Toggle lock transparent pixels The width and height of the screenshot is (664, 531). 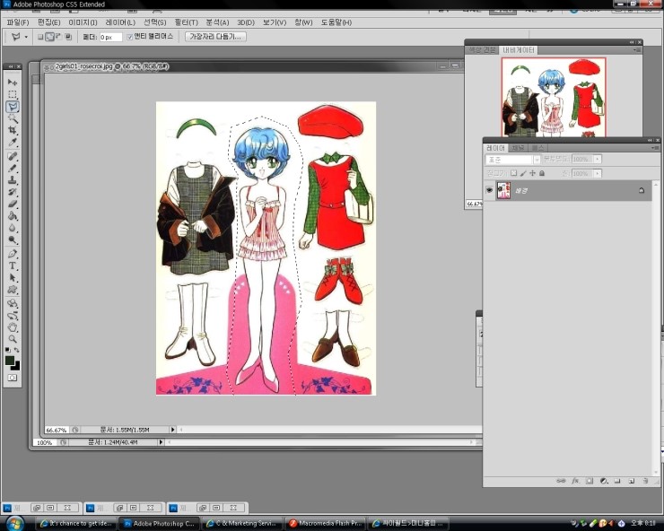pyautogui.click(x=513, y=173)
